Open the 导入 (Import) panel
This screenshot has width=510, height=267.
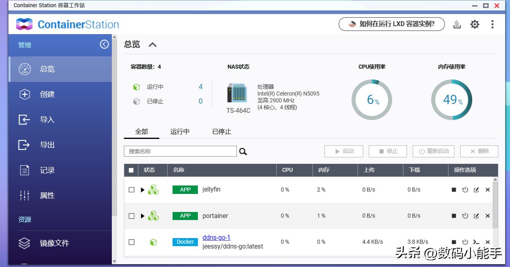(47, 119)
